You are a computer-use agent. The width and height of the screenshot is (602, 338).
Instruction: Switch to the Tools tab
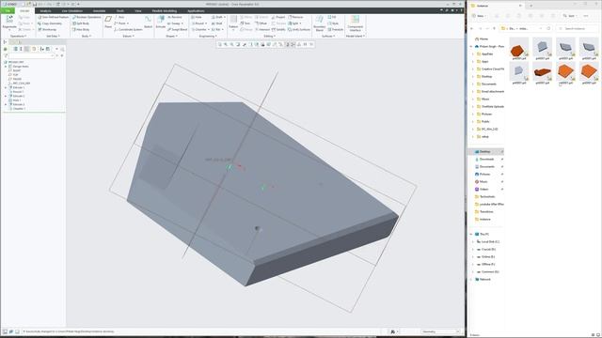click(x=120, y=10)
